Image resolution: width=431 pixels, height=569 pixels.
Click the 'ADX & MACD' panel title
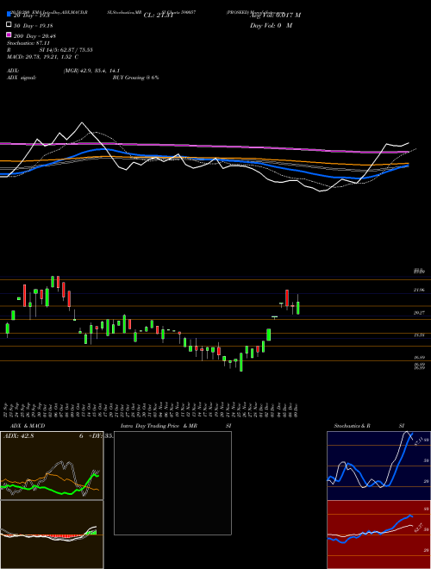point(28,426)
